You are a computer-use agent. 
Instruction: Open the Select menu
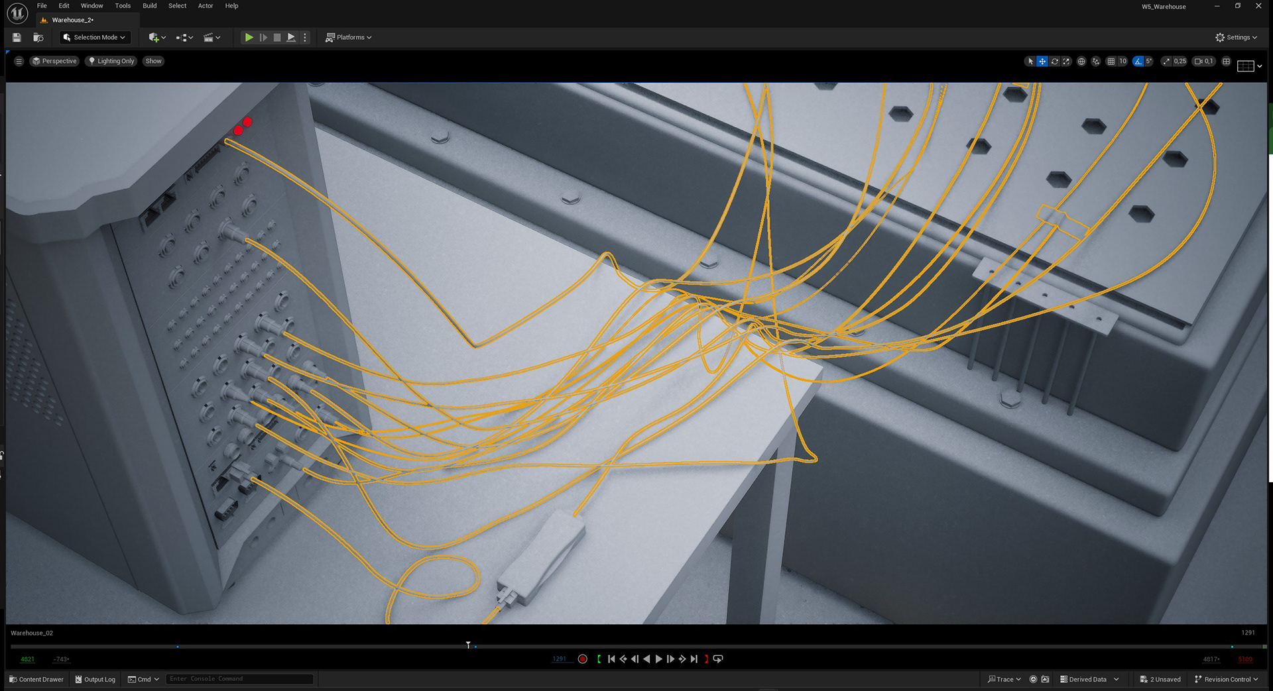tap(177, 6)
